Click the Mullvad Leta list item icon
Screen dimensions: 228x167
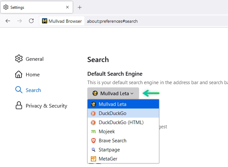(93, 104)
